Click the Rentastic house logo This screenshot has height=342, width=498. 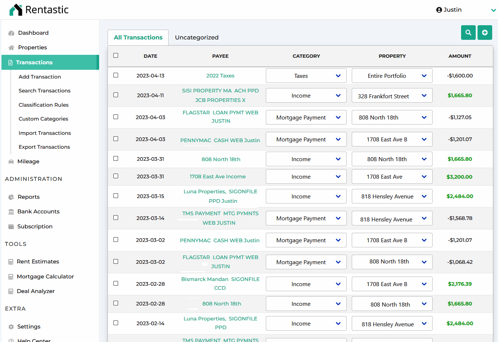tap(16, 10)
